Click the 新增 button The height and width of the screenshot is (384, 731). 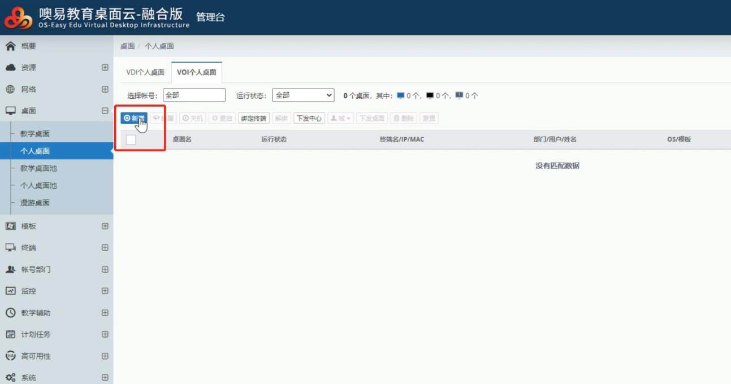pyautogui.click(x=134, y=119)
